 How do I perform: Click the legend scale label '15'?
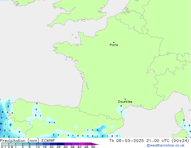(45, 147)
